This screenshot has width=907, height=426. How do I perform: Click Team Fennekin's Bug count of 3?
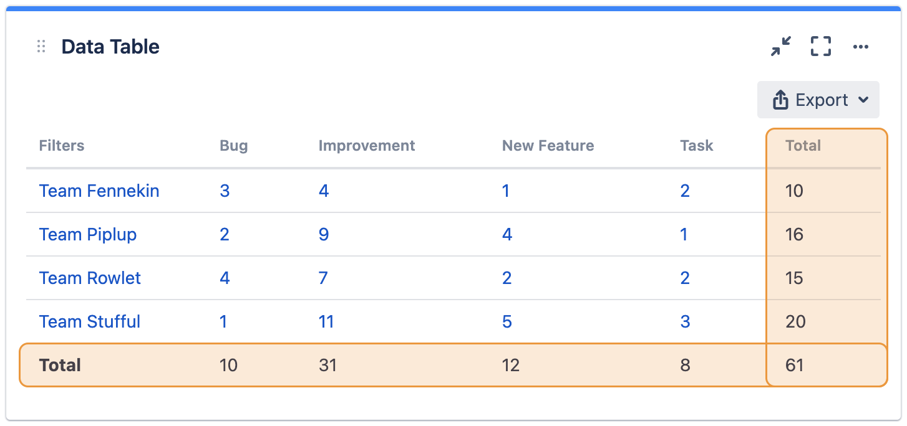tap(225, 191)
